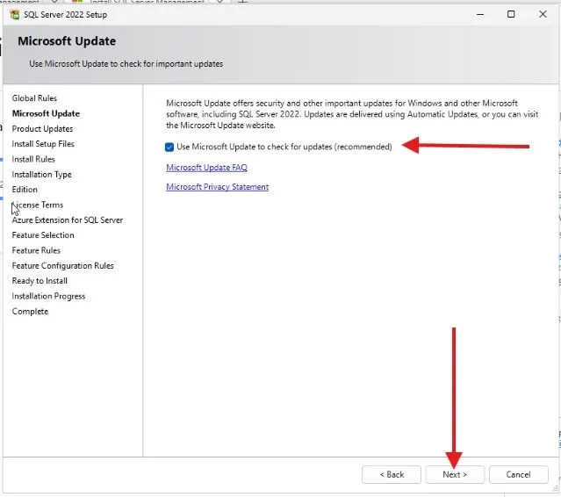Go back with the Back button
This screenshot has width=561, height=497.
(x=392, y=474)
